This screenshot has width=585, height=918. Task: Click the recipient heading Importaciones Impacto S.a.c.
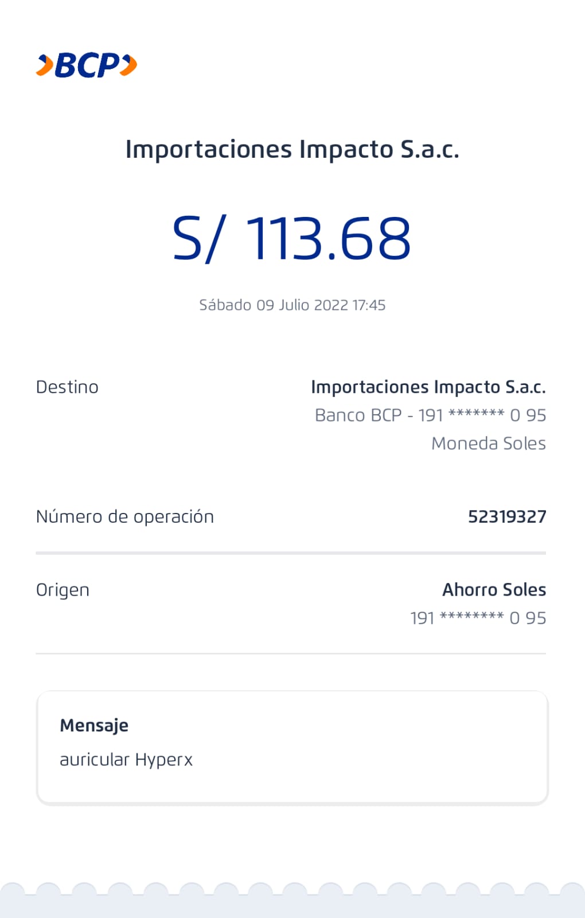[292, 150]
